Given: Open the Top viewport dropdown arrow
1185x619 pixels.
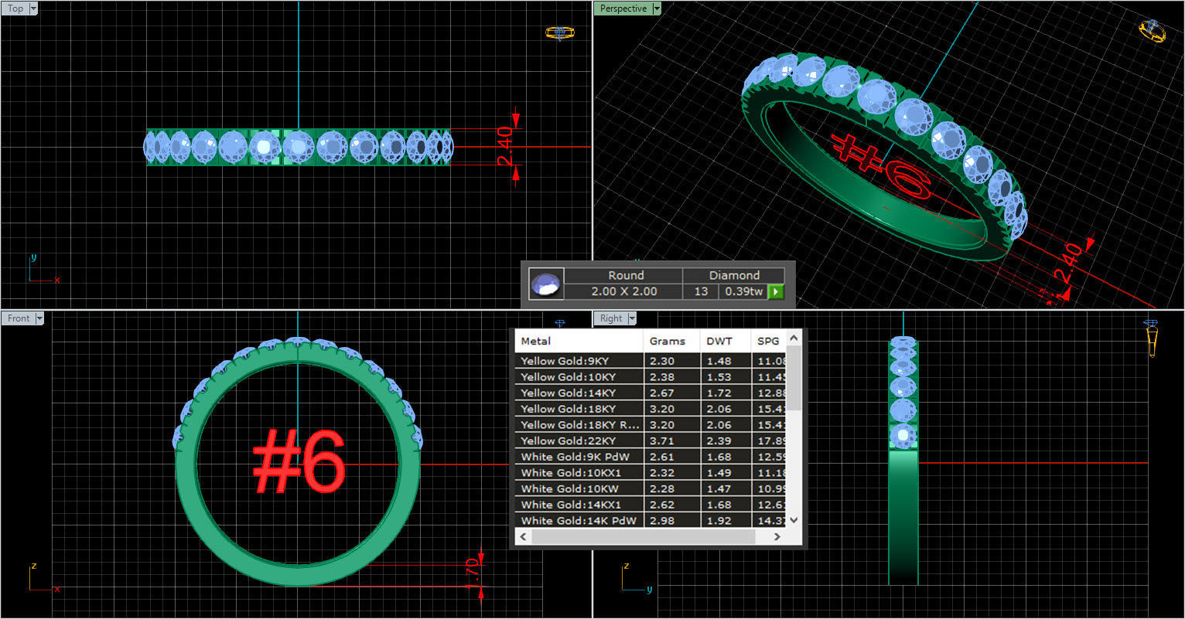Looking at the screenshot, I should coord(33,9).
